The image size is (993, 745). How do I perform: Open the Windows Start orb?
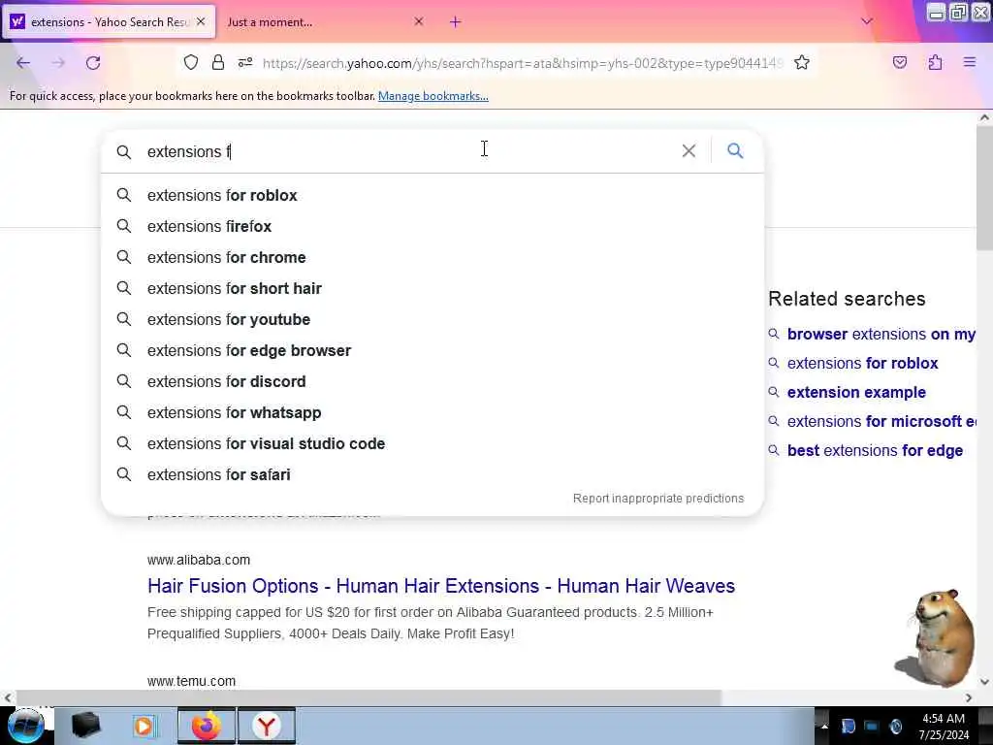click(26, 726)
